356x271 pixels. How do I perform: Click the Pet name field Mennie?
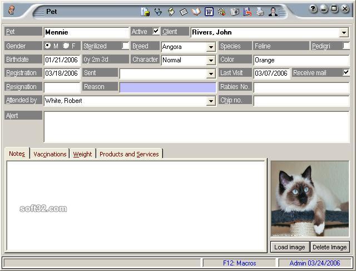tap(86, 32)
